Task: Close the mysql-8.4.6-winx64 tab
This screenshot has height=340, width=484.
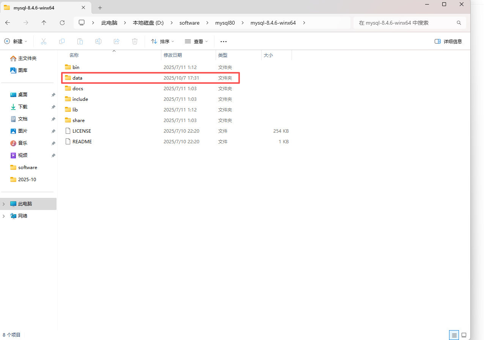Action: [x=84, y=8]
